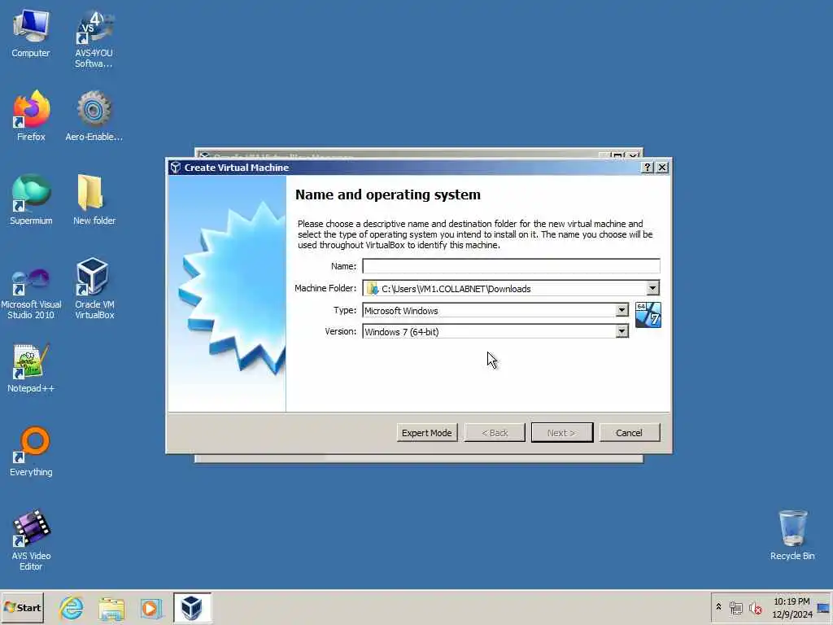Click the Next button
This screenshot has width=833, height=625.
[x=562, y=433]
